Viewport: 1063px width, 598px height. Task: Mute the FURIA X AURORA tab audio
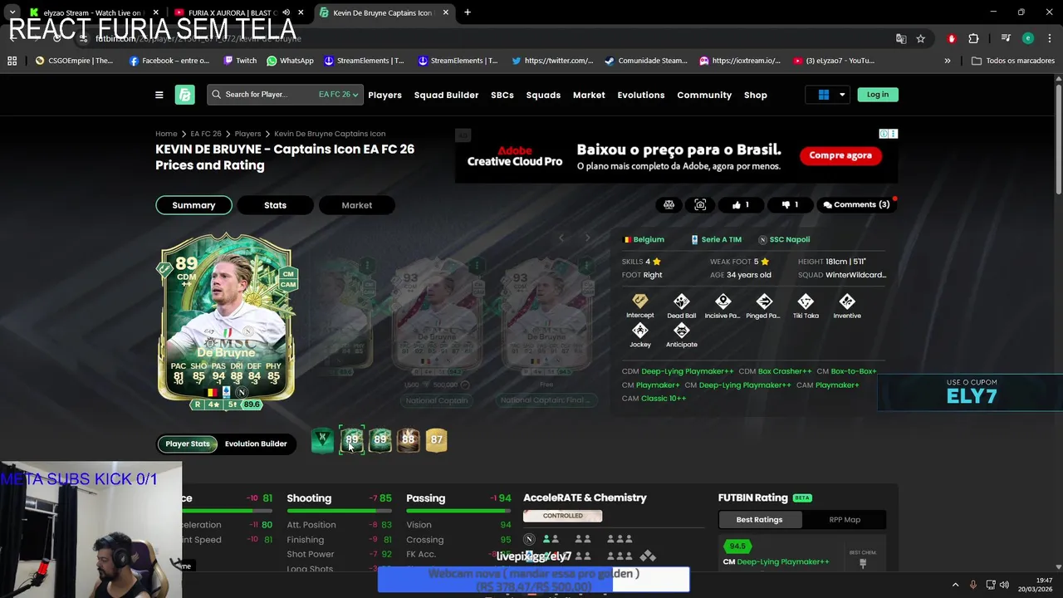[286, 12]
